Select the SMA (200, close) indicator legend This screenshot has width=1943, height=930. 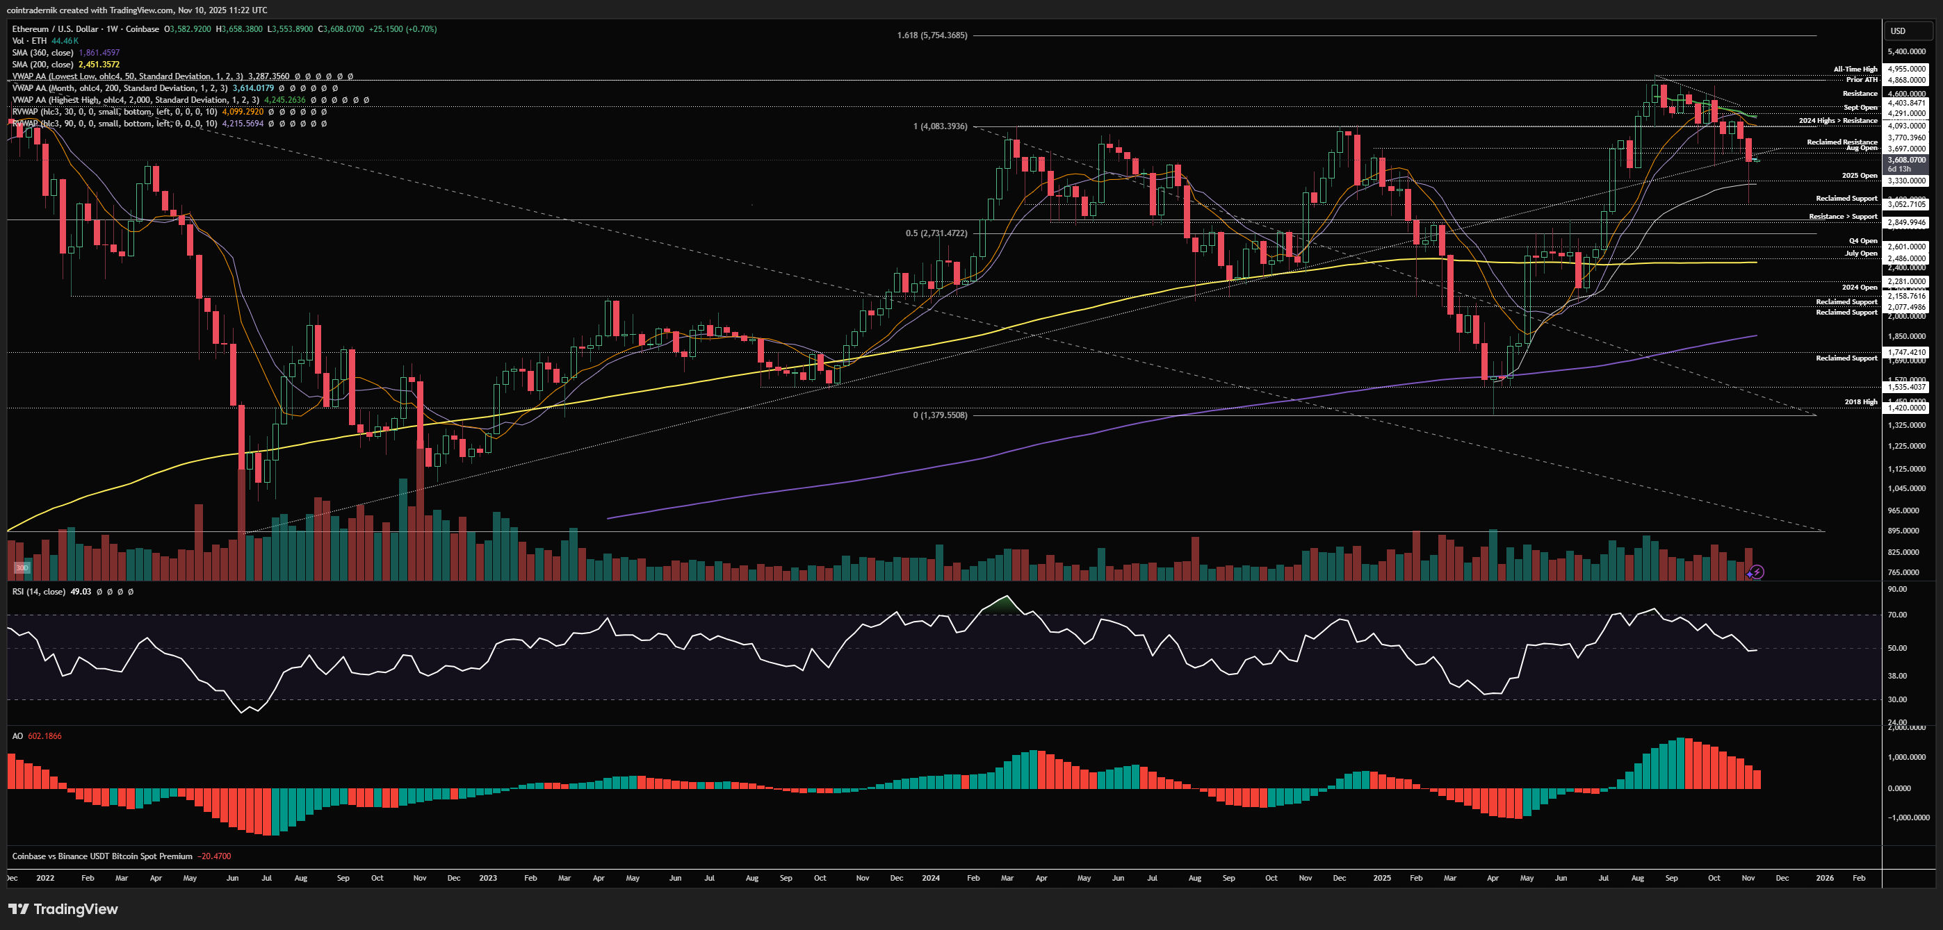[x=42, y=64]
